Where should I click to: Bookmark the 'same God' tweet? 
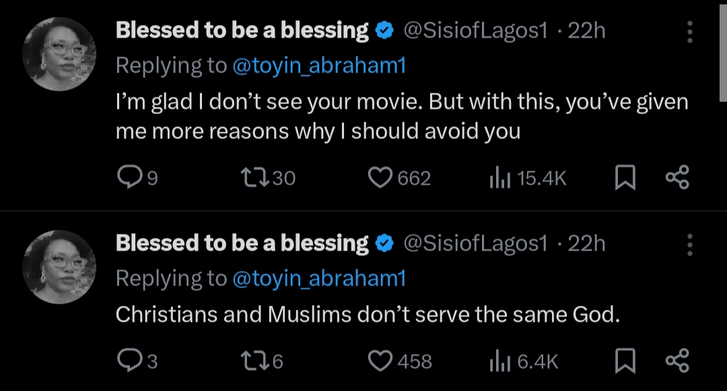pyautogui.click(x=625, y=361)
